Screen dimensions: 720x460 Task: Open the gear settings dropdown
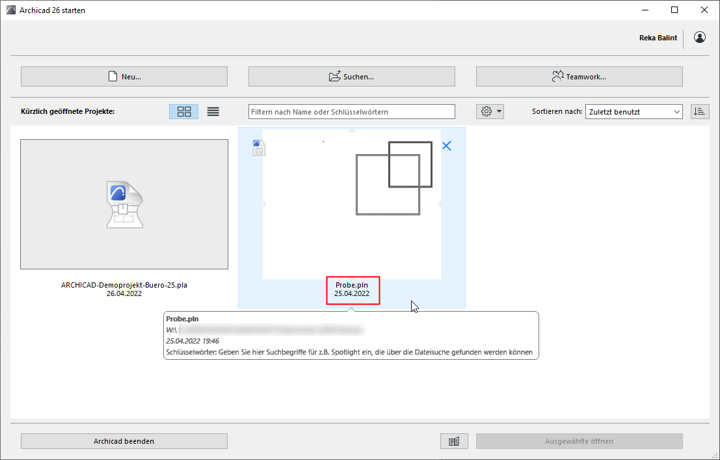(x=490, y=112)
